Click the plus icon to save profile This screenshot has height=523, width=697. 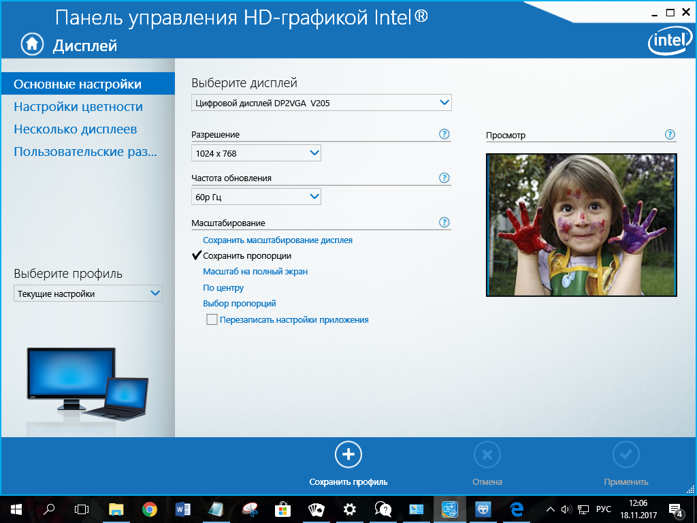coord(348,454)
